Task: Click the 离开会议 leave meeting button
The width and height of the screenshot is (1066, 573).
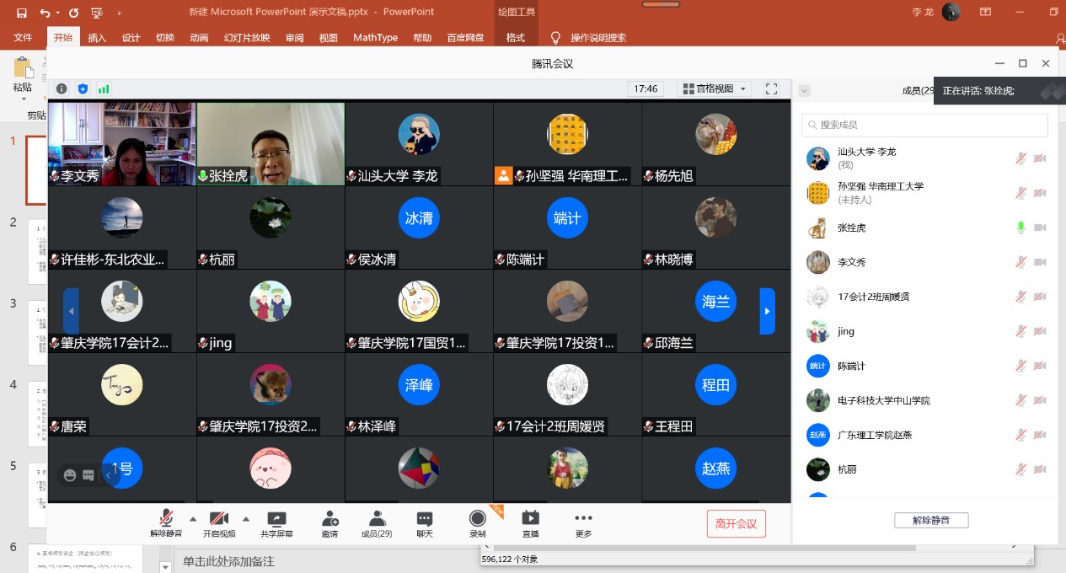Action: (x=736, y=523)
